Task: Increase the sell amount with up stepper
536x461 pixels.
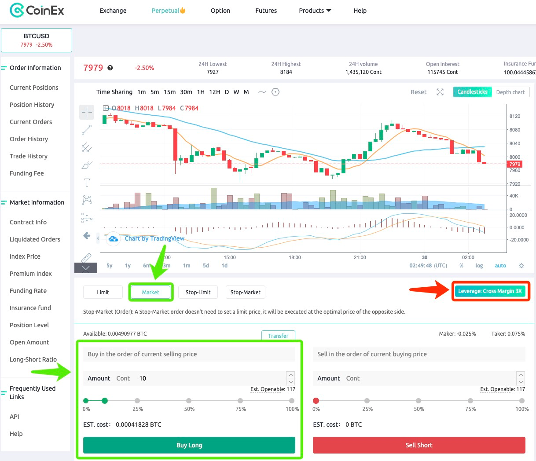Action: point(521,375)
